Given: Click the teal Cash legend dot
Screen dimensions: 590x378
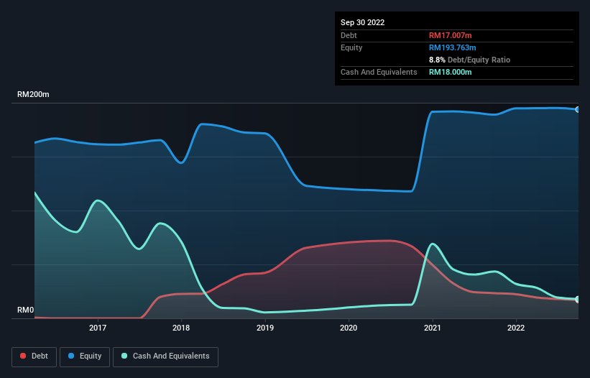Looking at the screenshot, I should point(124,356).
